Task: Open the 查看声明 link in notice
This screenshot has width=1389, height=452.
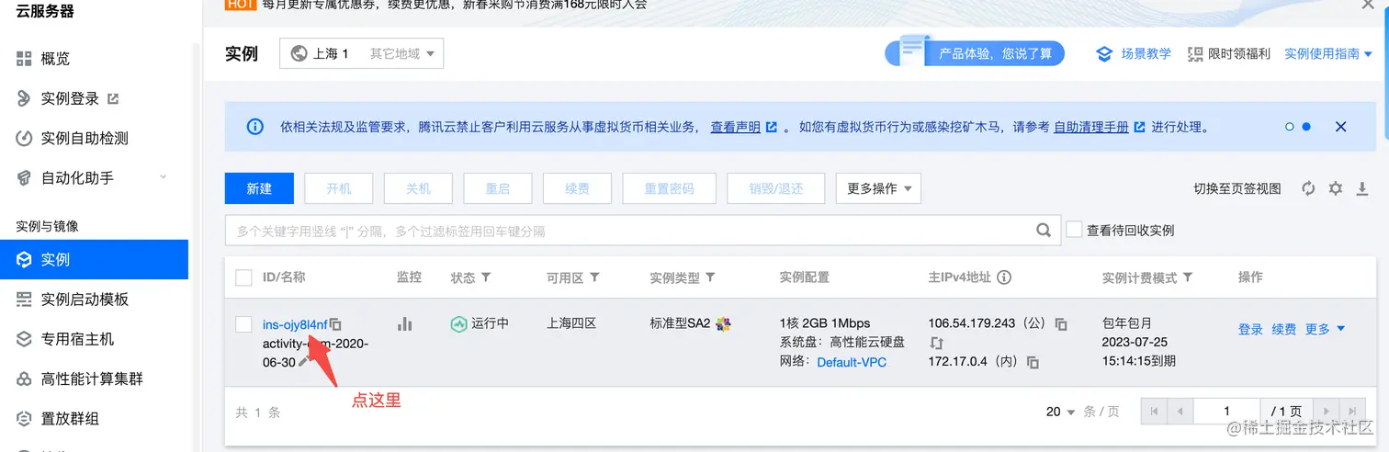Action: point(735,127)
